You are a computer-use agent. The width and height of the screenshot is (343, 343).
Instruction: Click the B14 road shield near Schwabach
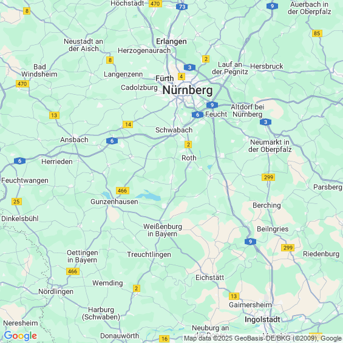coord(128,124)
